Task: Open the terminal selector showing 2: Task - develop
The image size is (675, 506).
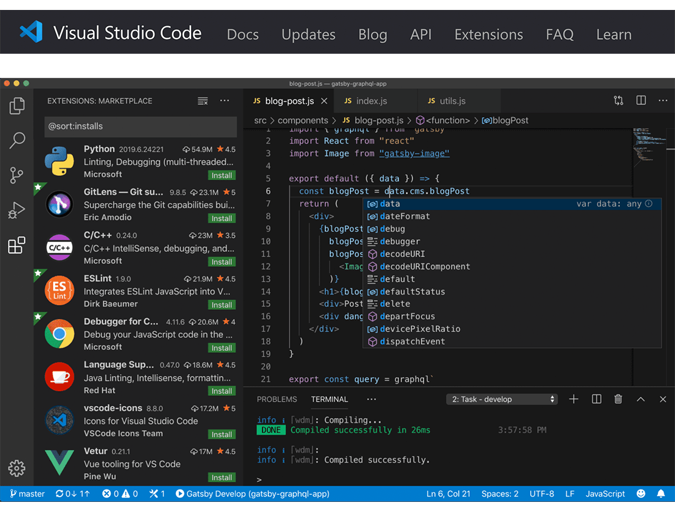Action: (502, 399)
